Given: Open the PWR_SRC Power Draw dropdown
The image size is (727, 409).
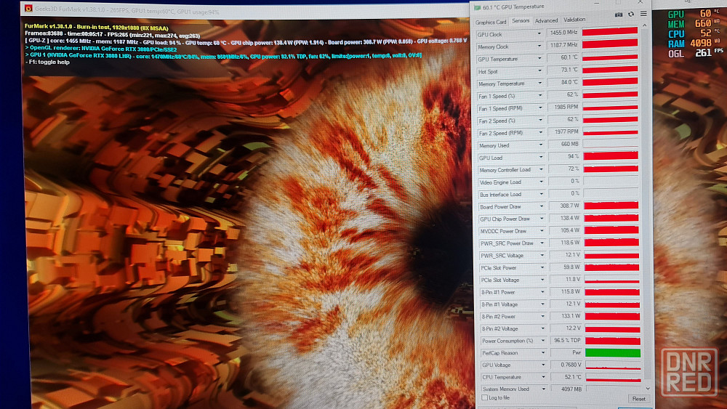Looking at the screenshot, I should click(542, 243).
